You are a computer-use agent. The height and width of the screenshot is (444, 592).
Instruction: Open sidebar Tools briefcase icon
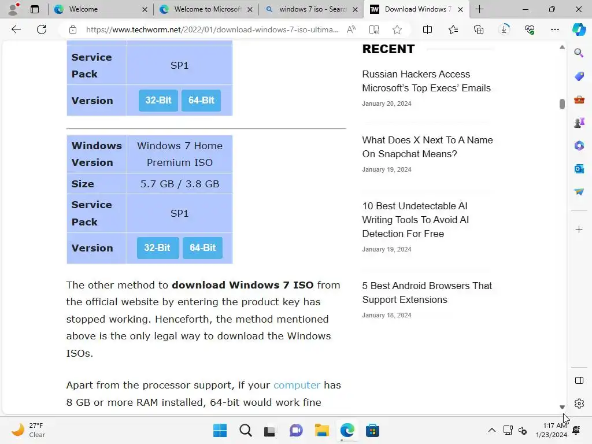(x=579, y=99)
